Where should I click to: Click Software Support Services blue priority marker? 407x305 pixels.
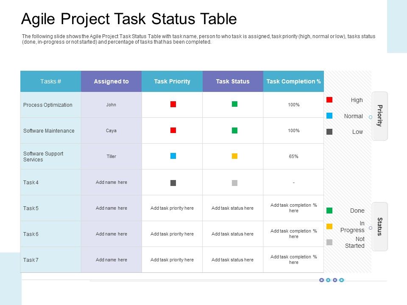point(173,156)
